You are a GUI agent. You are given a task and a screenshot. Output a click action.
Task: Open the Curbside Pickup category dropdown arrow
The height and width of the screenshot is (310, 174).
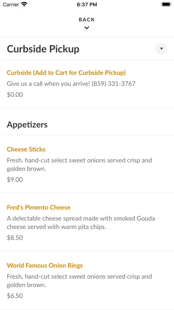click(161, 48)
